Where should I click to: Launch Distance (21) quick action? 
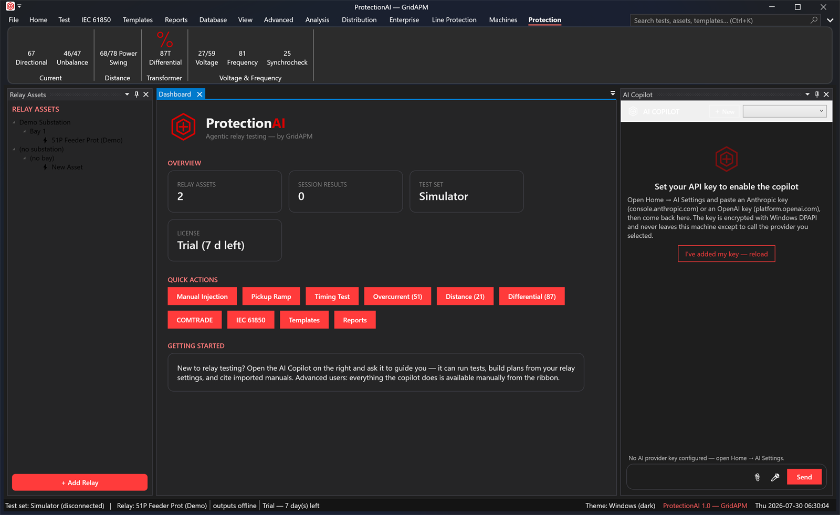465,296
